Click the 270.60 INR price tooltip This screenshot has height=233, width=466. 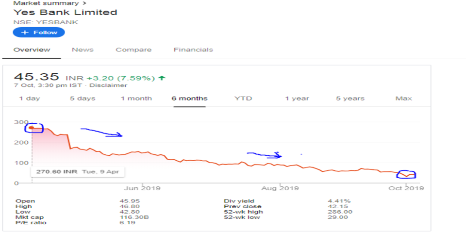[78, 172]
